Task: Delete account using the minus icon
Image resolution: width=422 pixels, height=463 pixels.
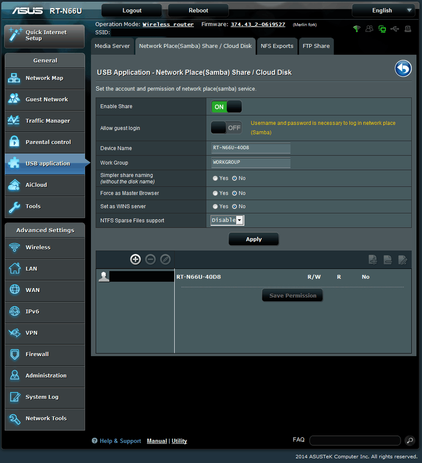Action: coord(150,260)
